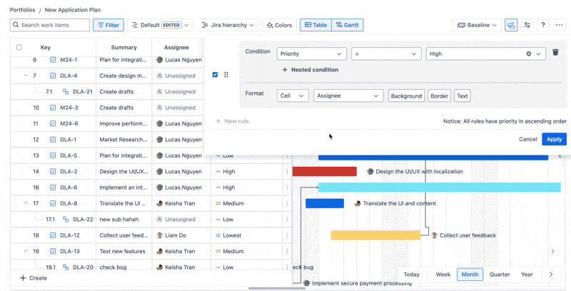This screenshot has width=571, height=291.
Task: Click the rule drag handle icon
Action: point(226,75)
